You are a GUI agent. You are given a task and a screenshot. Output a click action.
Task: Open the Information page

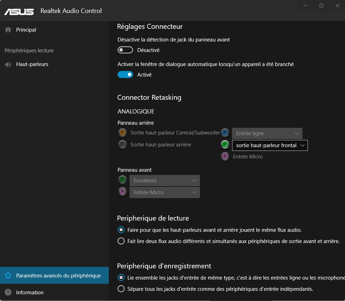[x=30, y=292]
